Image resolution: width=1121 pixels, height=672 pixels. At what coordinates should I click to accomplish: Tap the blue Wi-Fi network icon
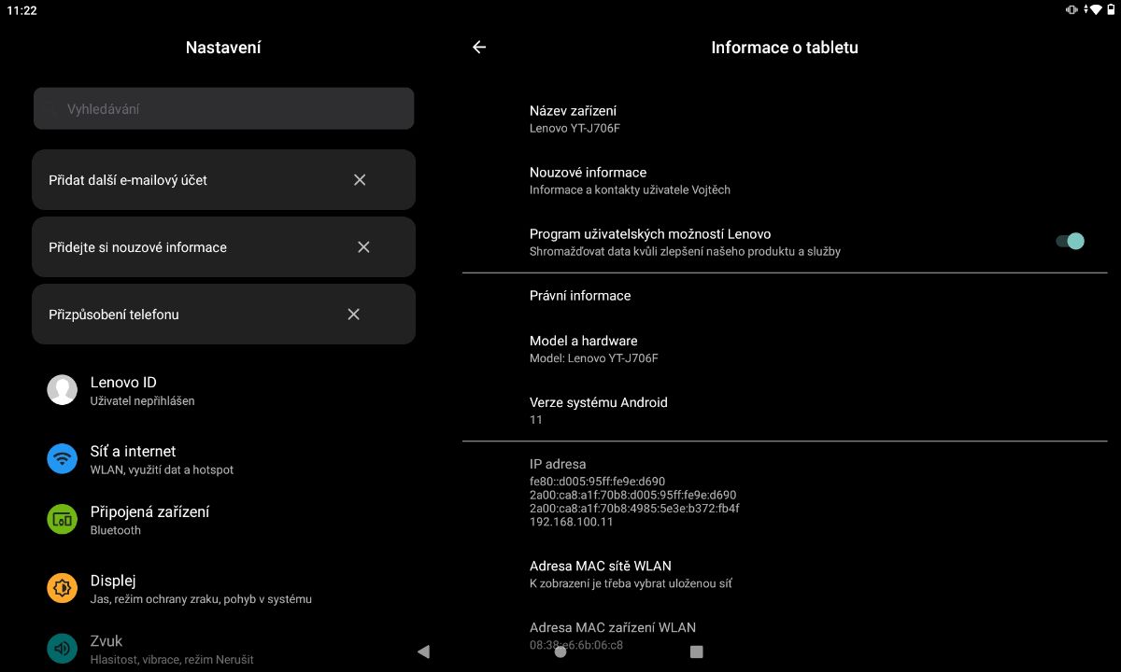point(62,459)
